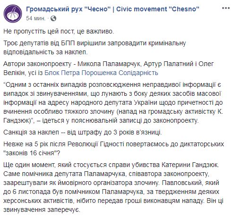Open the post timestamp 54 мин.

coord(35,18)
